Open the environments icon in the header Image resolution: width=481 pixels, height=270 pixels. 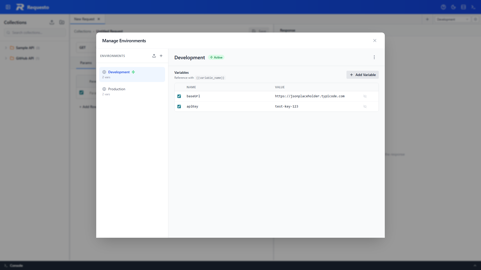[x=463, y=7]
